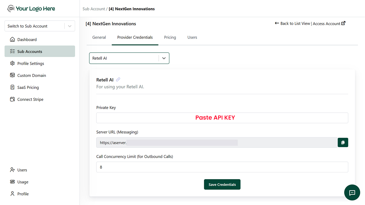This screenshot has width=365, height=205.
Task: Switch to the General tab
Action: pyautogui.click(x=99, y=37)
